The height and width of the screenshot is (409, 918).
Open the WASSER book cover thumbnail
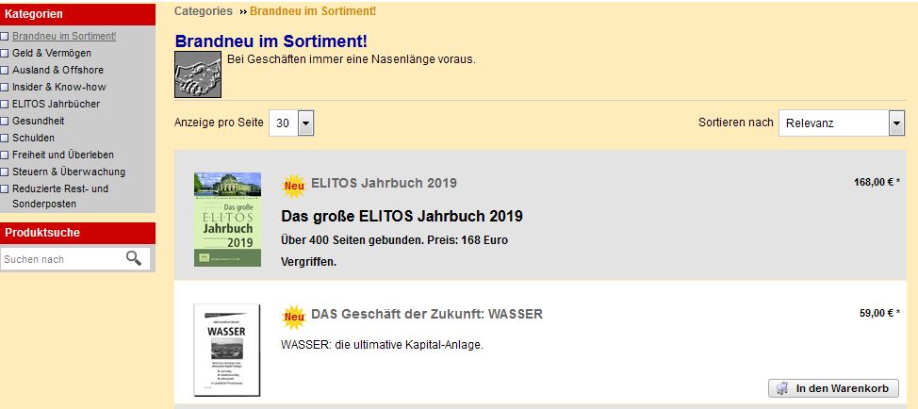tap(227, 350)
